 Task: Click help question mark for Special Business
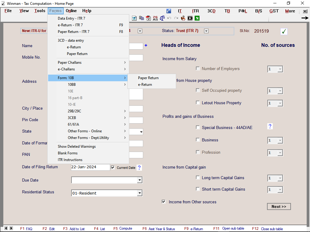tap(270, 126)
